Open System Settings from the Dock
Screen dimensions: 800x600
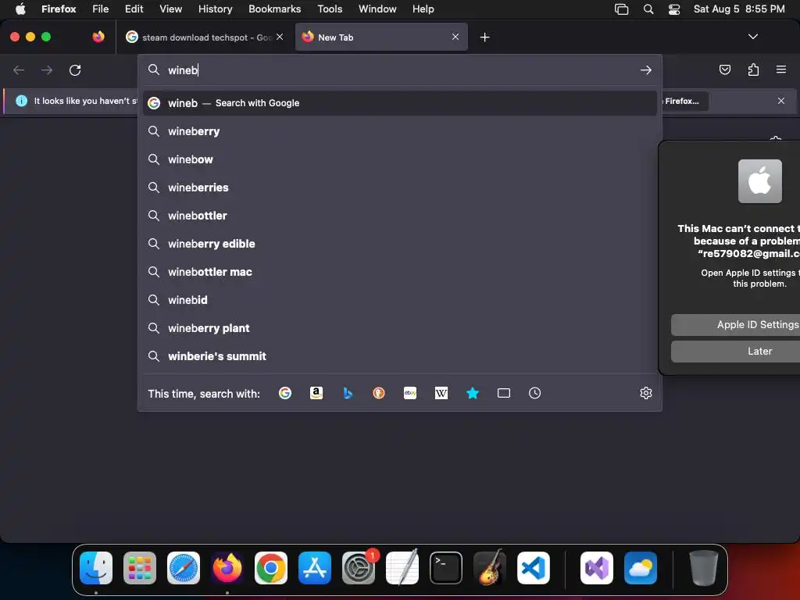[358, 568]
